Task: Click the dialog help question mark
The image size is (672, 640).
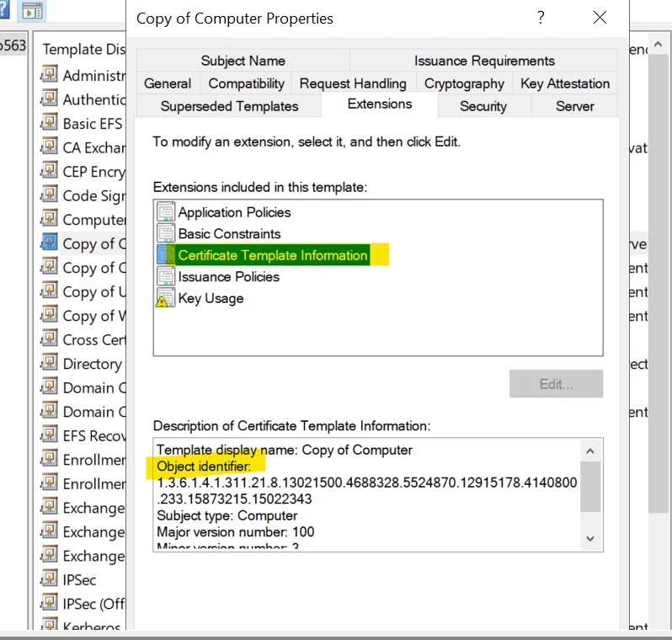Action: click(x=541, y=18)
